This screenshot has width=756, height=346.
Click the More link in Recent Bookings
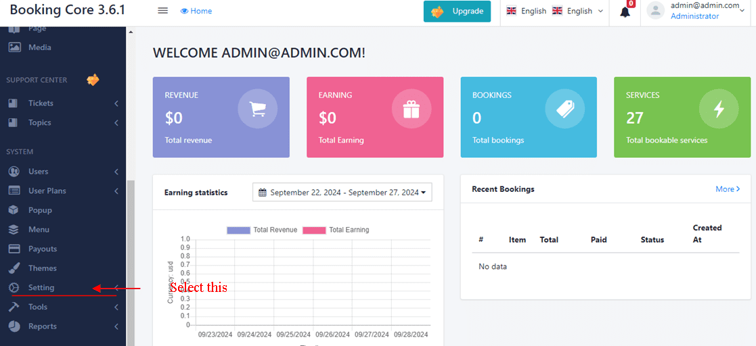(x=728, y=189)
